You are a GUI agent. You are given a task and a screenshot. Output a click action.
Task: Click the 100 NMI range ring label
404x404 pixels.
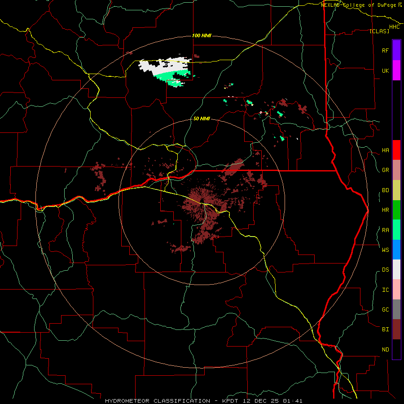click(x=202, y=35)
